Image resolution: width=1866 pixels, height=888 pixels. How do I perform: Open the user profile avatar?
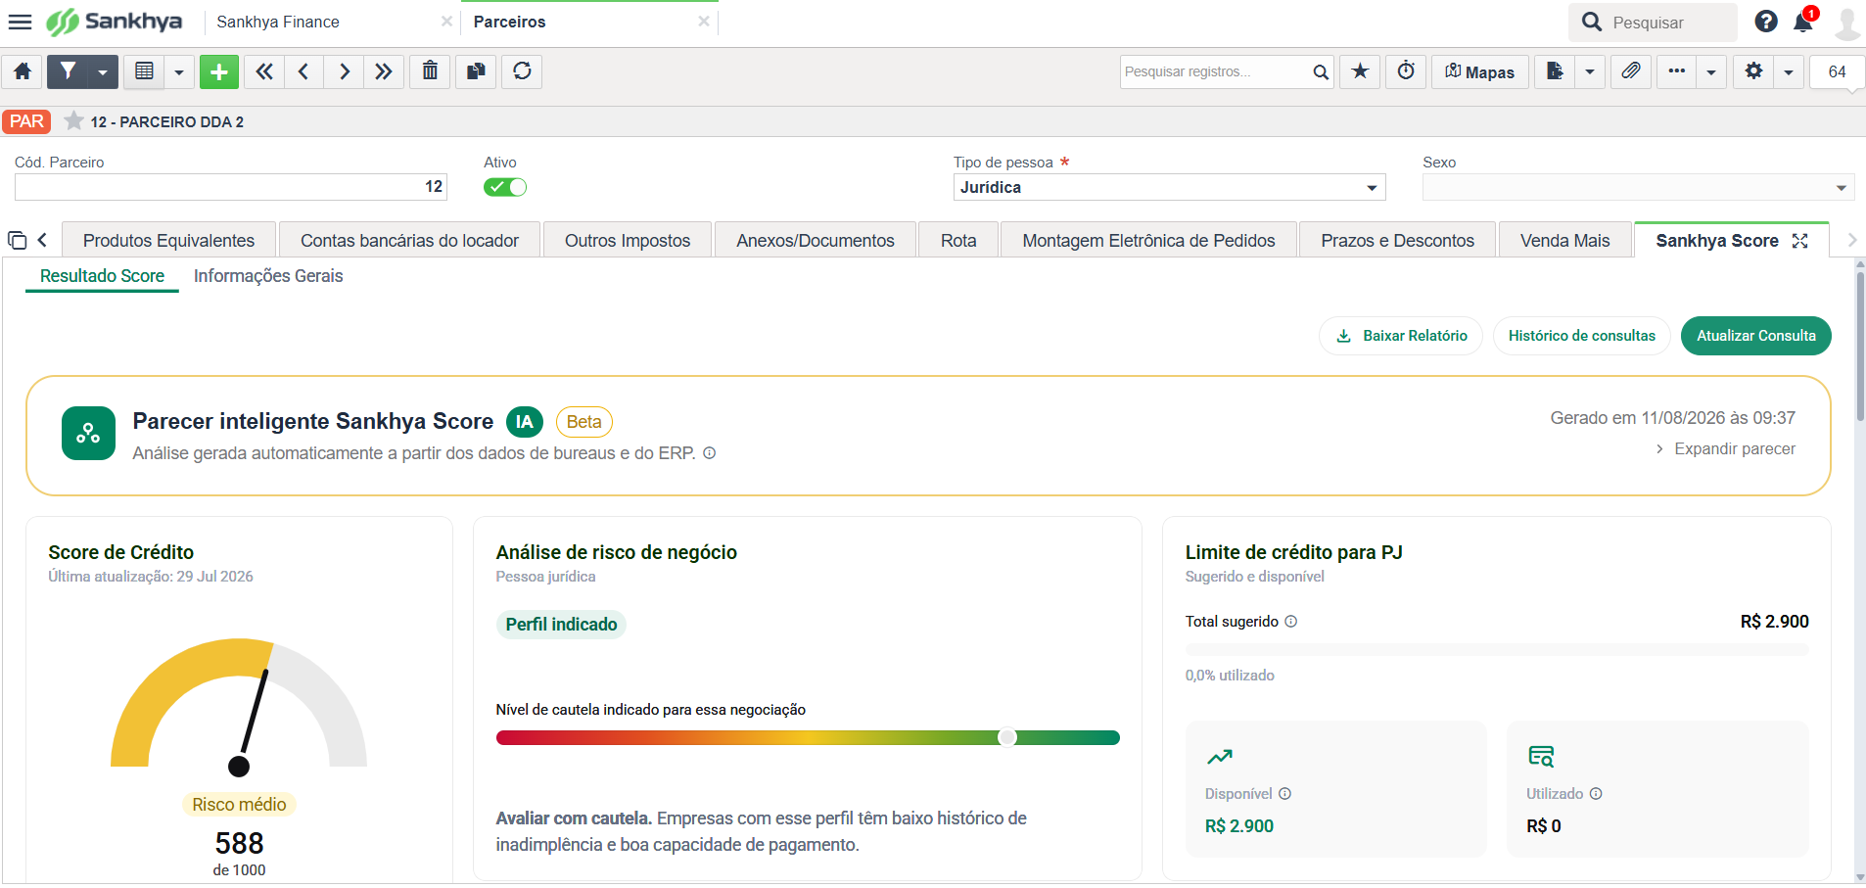point(1846,23)
